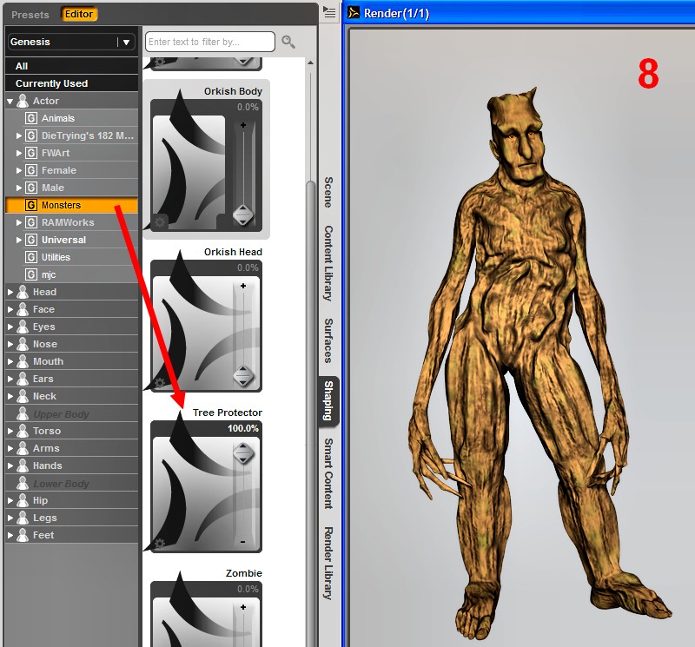Select the Utilities group icon
Image resolution: width=695 pixels, height=647 pixels.
tap(31, 257)
